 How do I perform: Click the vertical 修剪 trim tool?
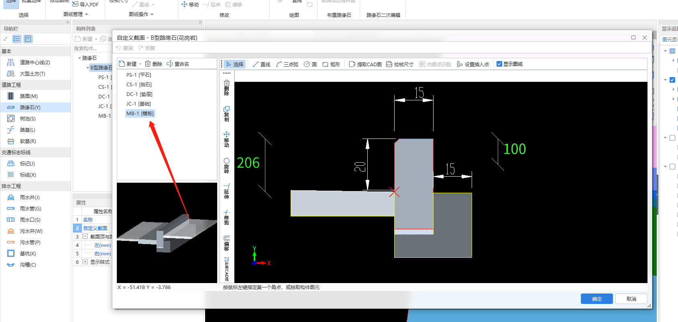click(226, 217)
